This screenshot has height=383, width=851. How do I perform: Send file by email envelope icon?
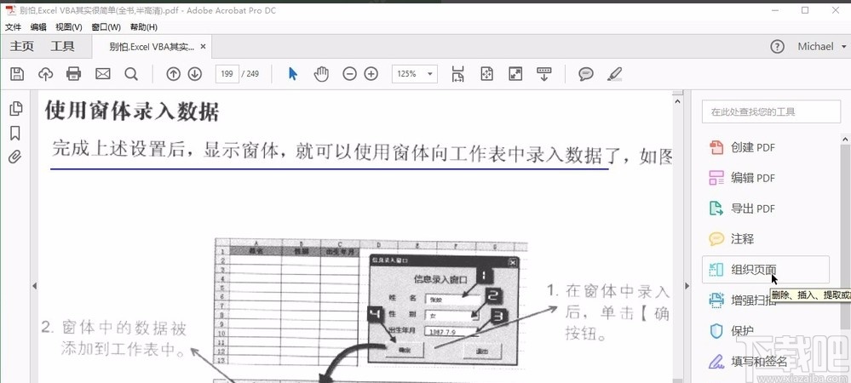tap(102, 74)
